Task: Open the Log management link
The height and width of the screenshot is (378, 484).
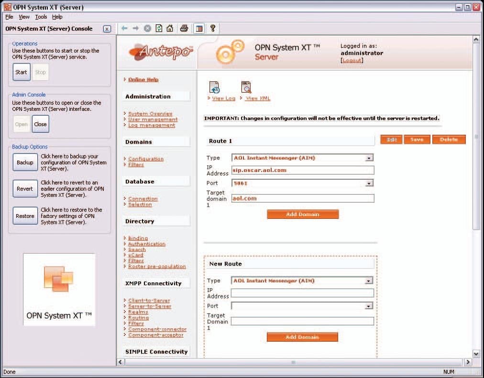Action: 152,125
